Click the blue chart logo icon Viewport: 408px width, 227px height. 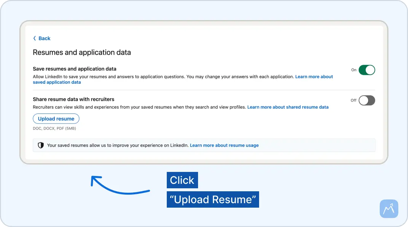click(x=389, y=209)
